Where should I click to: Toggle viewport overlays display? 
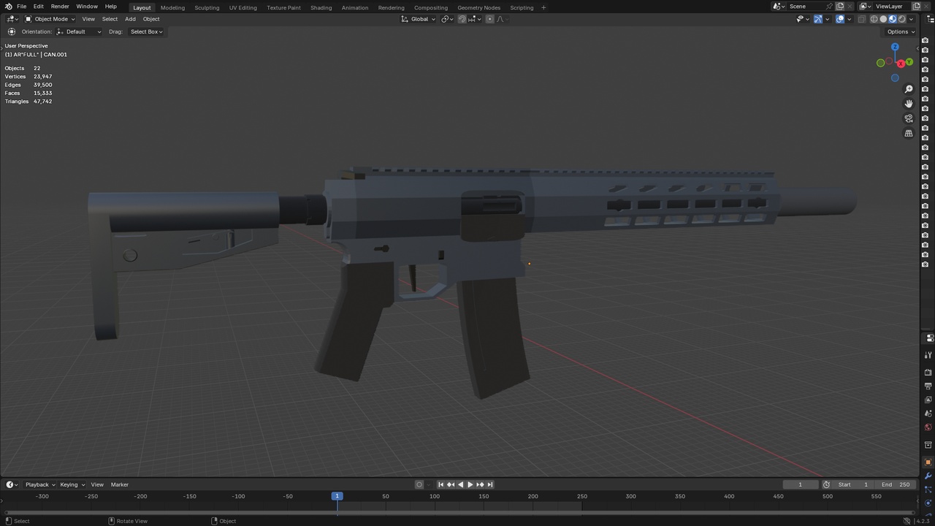click(840, 19)
